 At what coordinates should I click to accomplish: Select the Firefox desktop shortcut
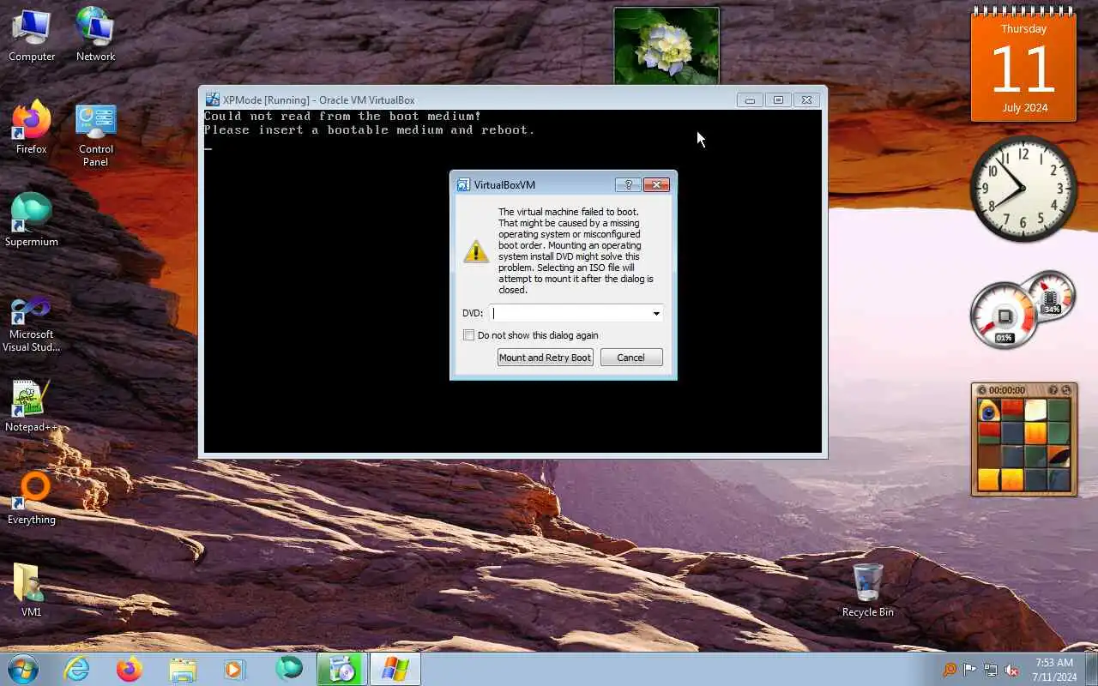point(32,127)
